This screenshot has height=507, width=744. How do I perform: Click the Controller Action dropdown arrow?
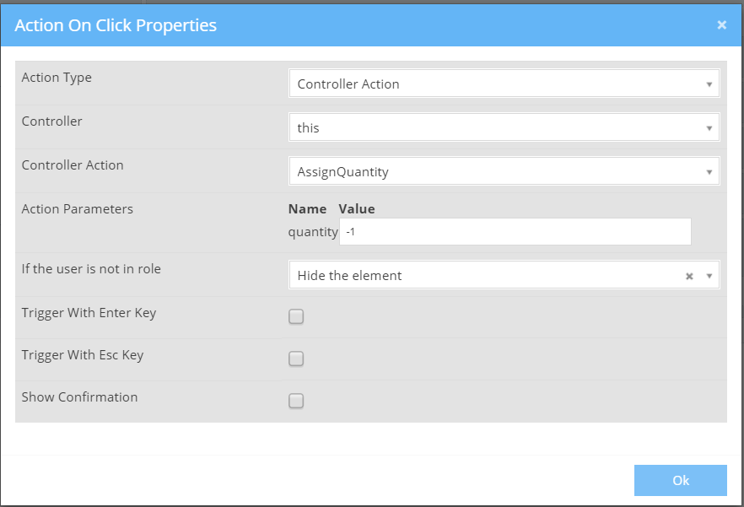709,172
